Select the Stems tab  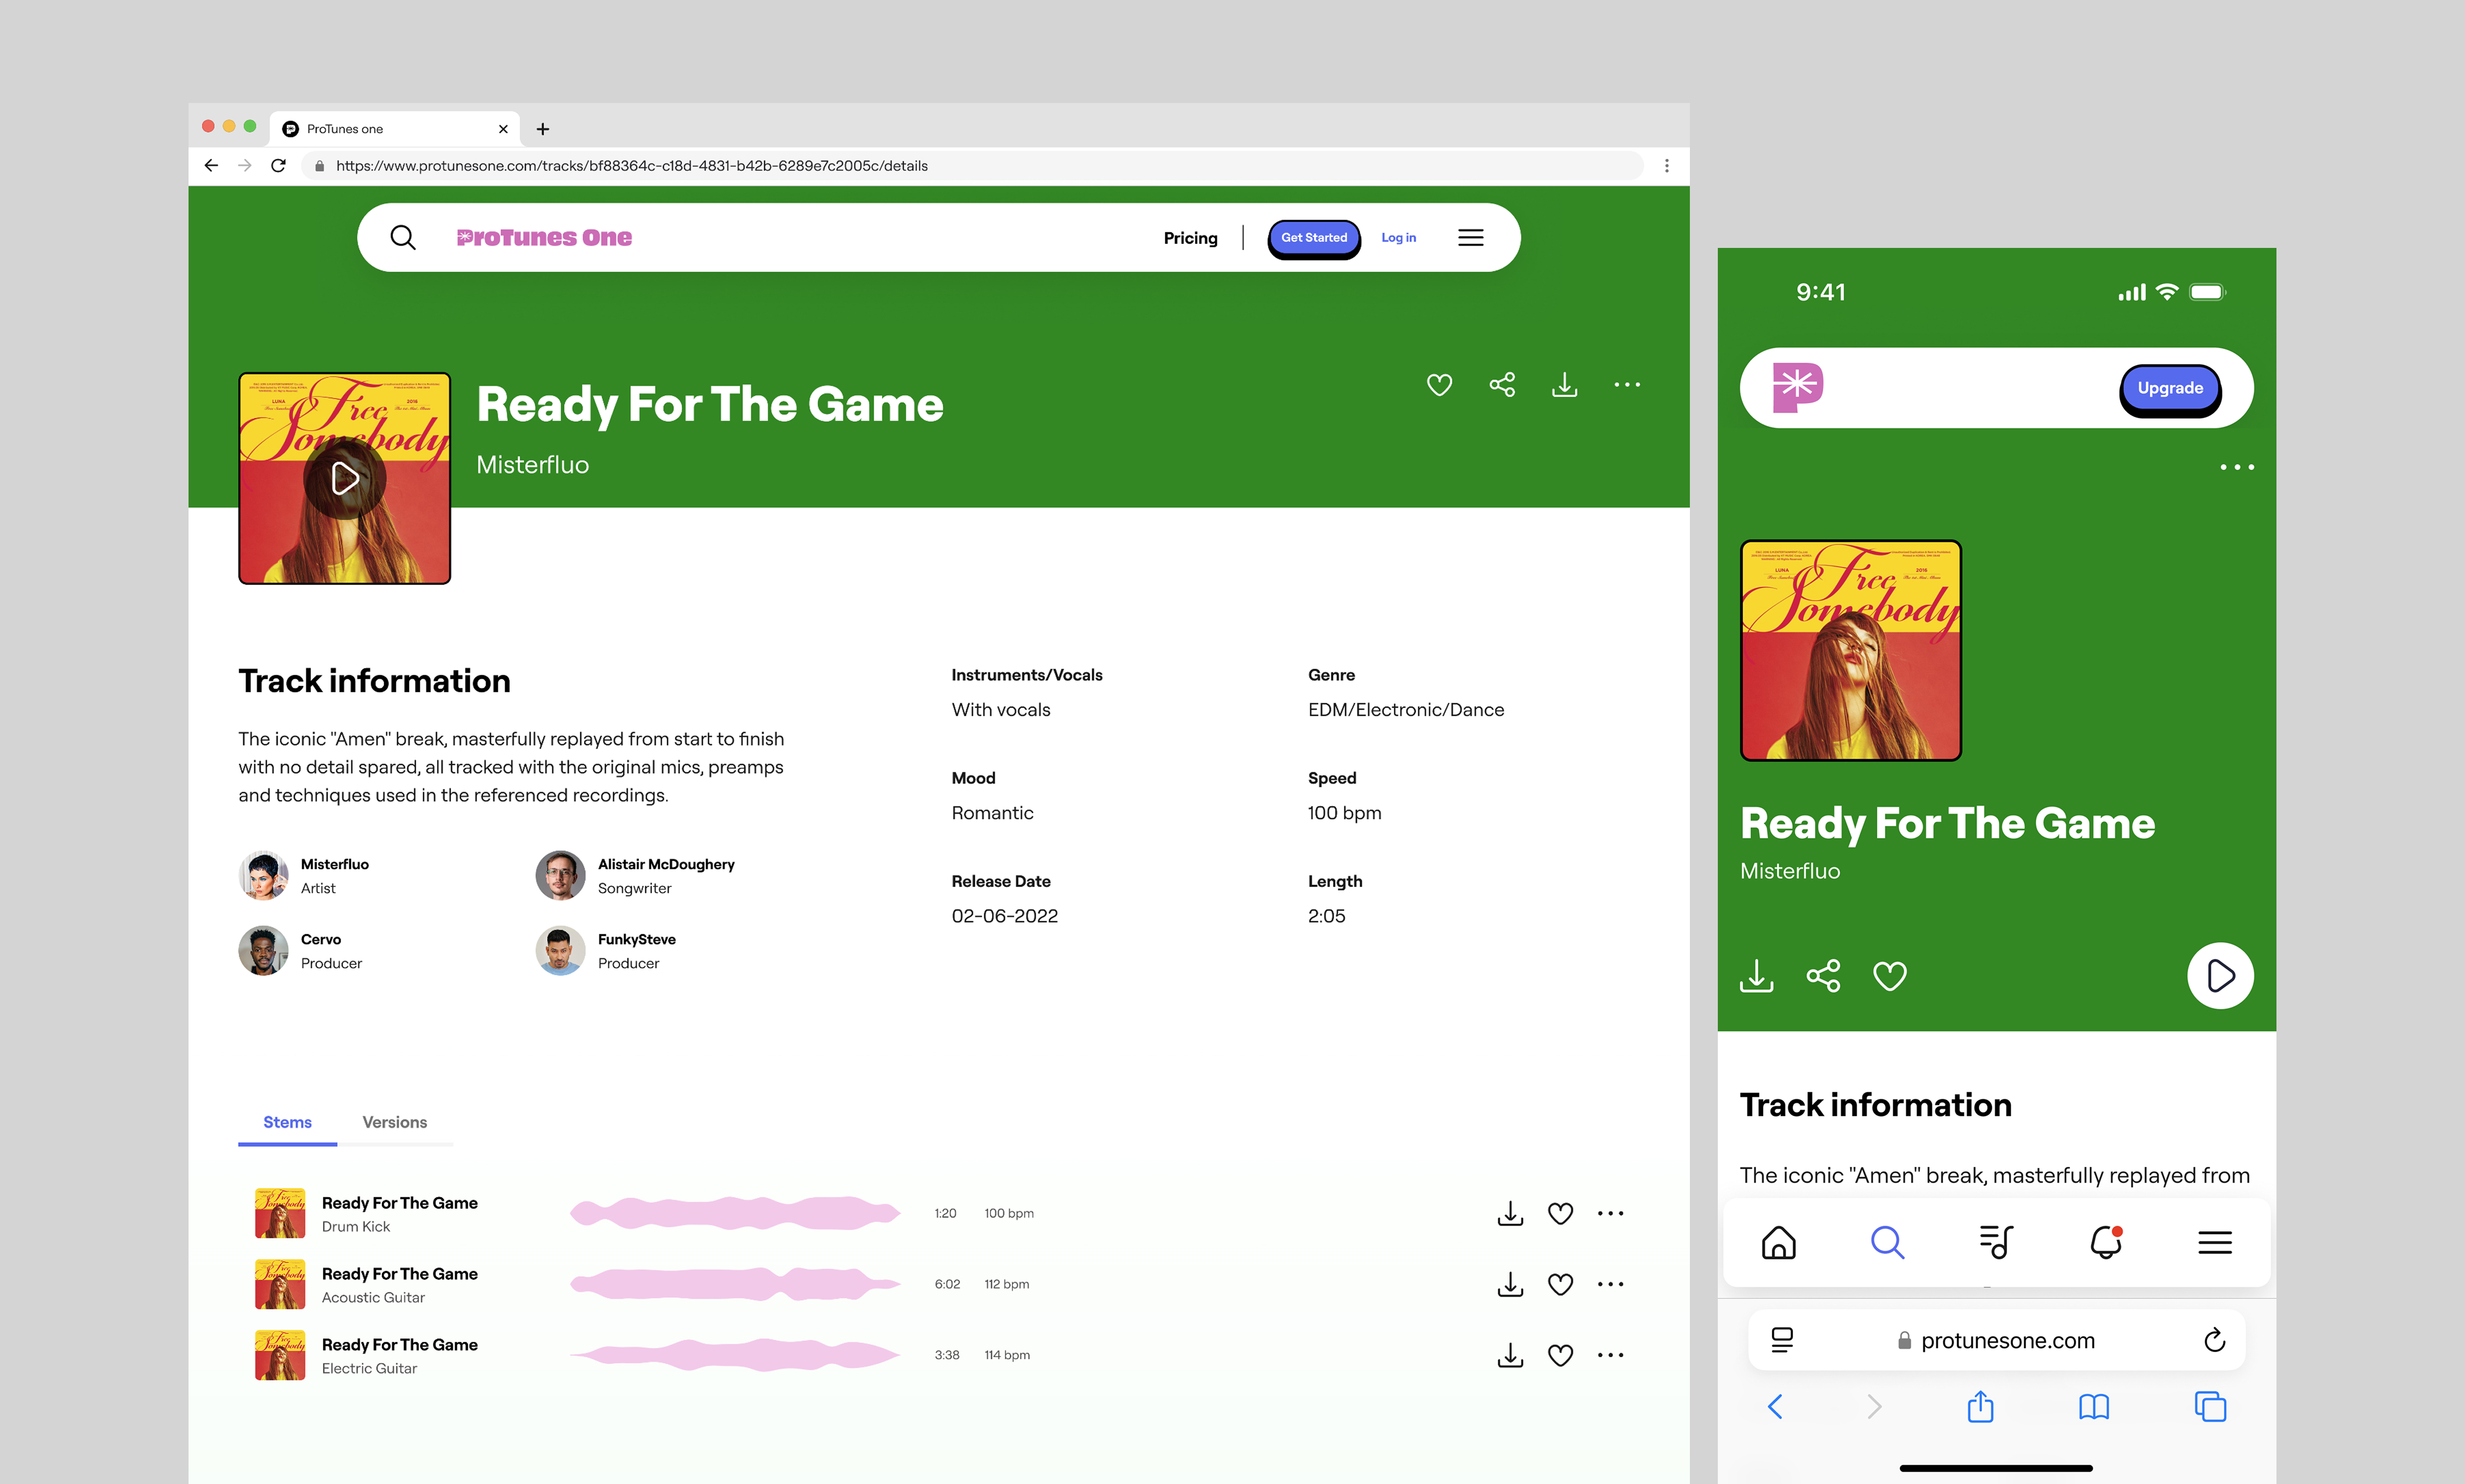pyautogui.click(x=287, y=1122)
